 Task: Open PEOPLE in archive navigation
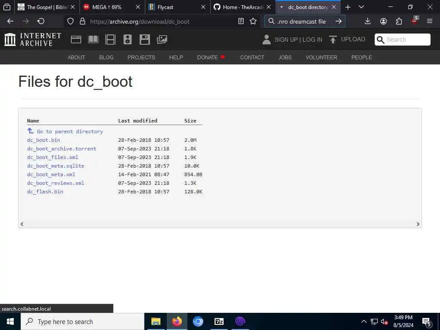click(361, 58)
